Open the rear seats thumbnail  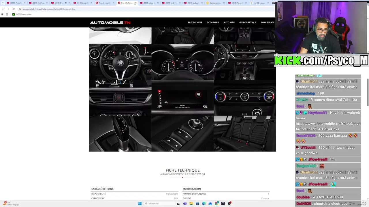tap(245, 134)
